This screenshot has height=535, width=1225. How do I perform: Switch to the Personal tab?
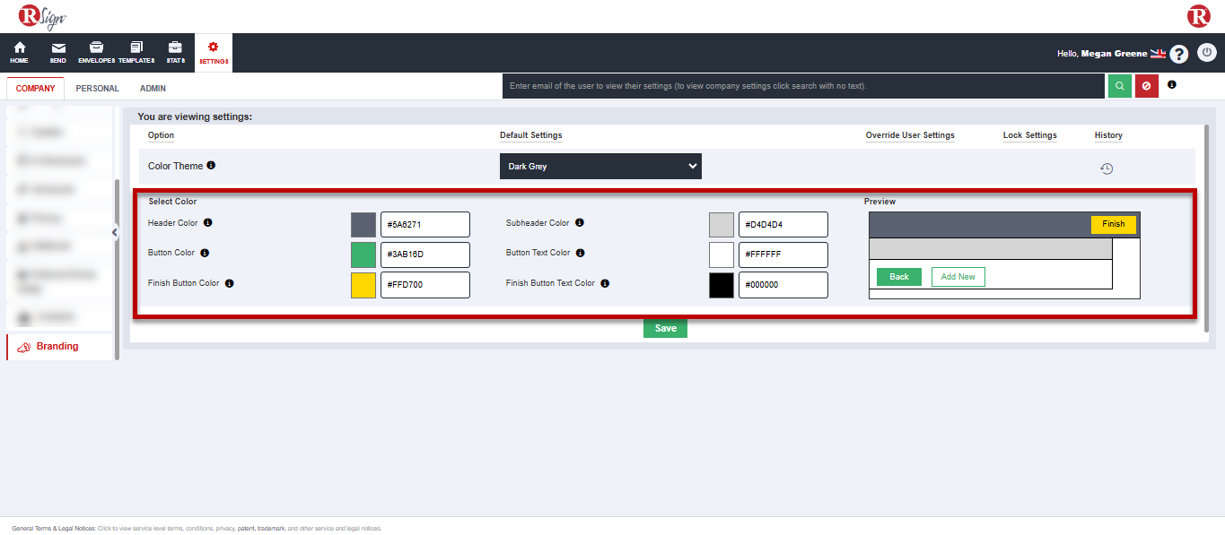(97, 89)
